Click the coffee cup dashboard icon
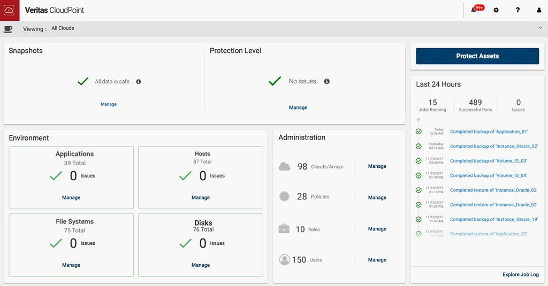 (x=8, y=29)
